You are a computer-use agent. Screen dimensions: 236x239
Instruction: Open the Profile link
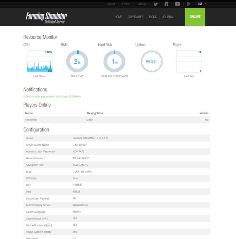click(x=126, y=4)
